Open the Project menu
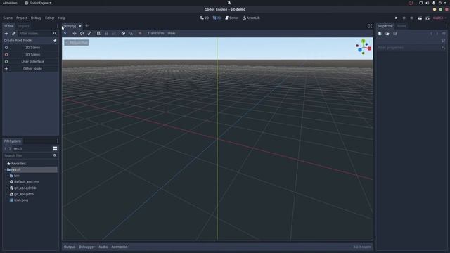450x253 pixels. (22, 18)
